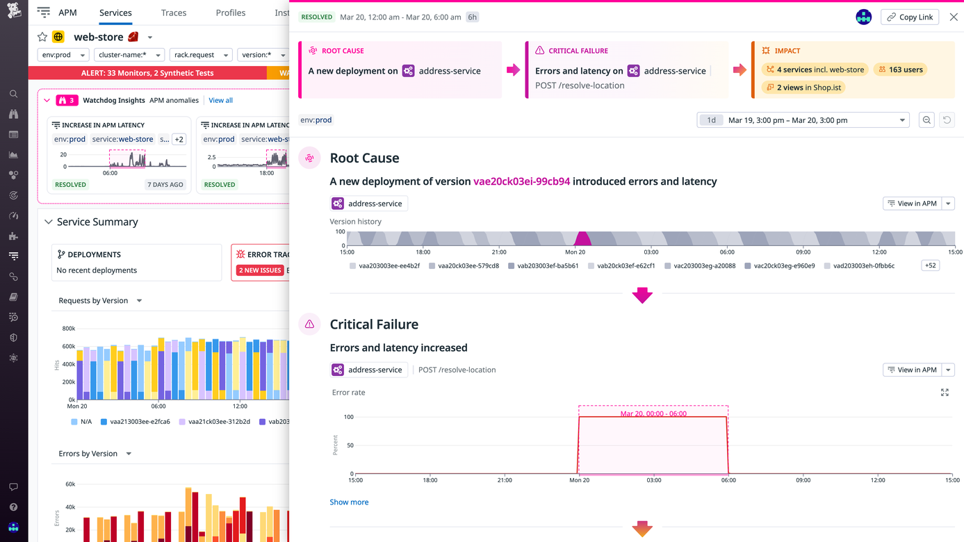The image size is (964, 542).
Task: Switch to the Profiles tab
Action: (x=231, y=13)
